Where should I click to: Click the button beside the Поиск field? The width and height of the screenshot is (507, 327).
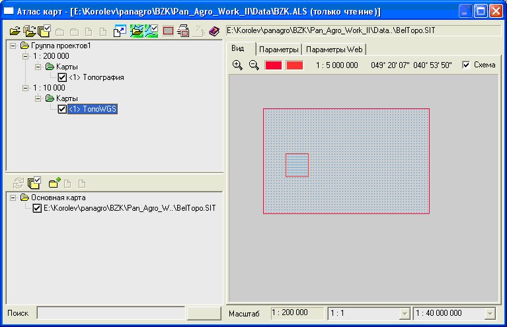tap(204, 313)
